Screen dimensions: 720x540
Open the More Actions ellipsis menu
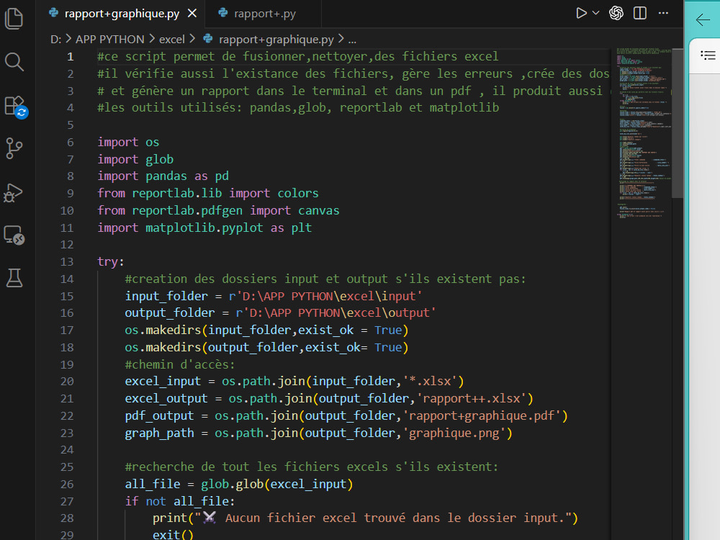[x=664, y=13]
